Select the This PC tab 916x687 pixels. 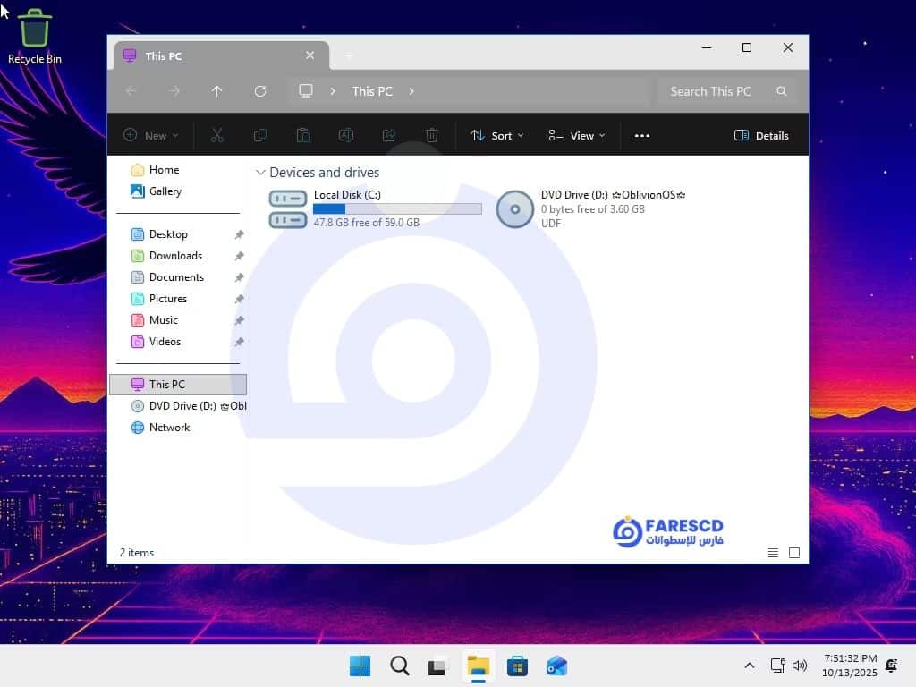[x=206, y=55]
